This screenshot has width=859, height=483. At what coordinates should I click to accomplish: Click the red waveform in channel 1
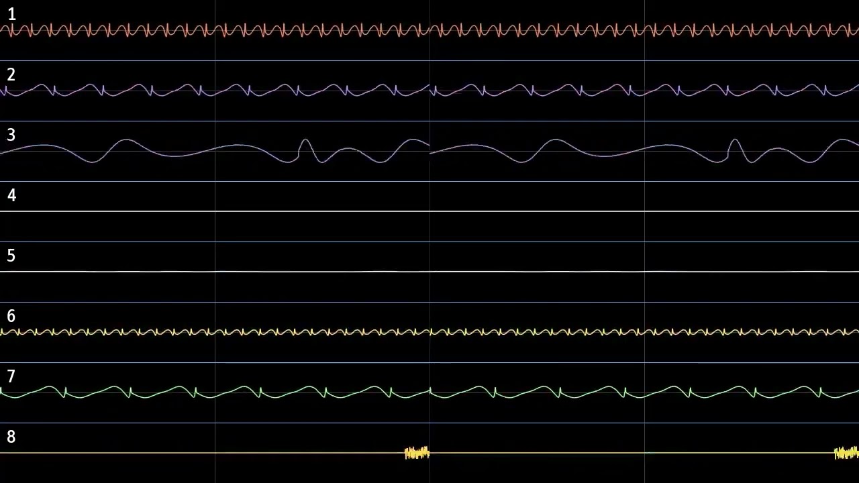[429, 30]
